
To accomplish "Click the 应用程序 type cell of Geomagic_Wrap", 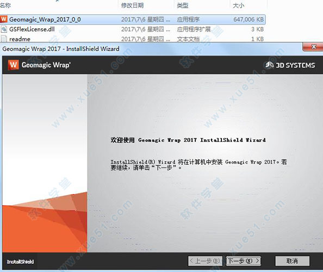I will [x=188, y=20].
